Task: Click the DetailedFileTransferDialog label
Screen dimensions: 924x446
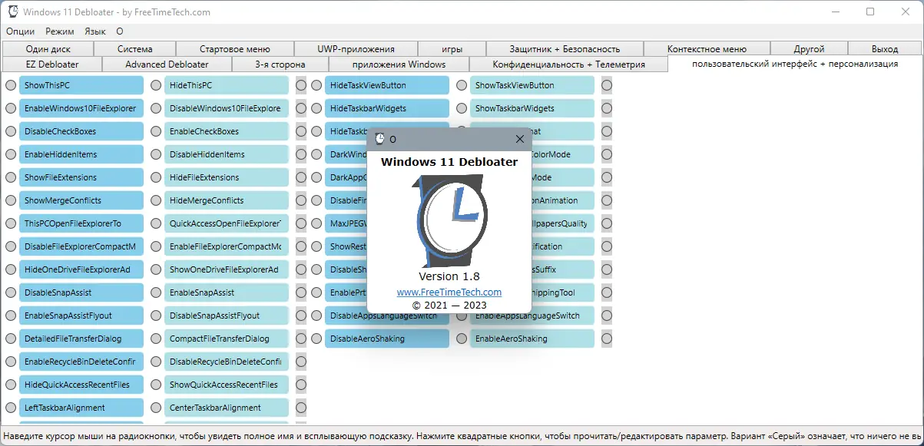Action: (81, 339)
